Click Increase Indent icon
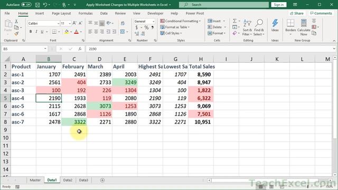Screen dimensions: 338x190 coord(114,32)
